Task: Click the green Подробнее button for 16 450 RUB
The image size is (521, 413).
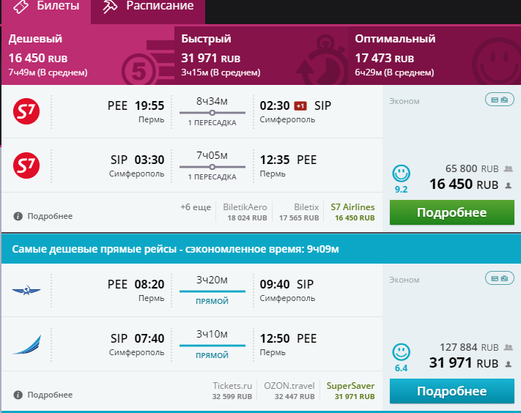Action: 452,212
